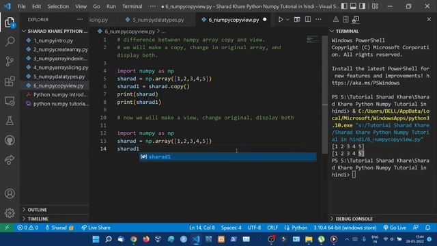Change line ending via CRLF
The width and height of the screenshot is (437, 246).
272,228
